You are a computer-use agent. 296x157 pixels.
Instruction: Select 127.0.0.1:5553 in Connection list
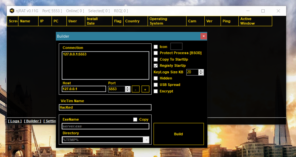(75, 54)
